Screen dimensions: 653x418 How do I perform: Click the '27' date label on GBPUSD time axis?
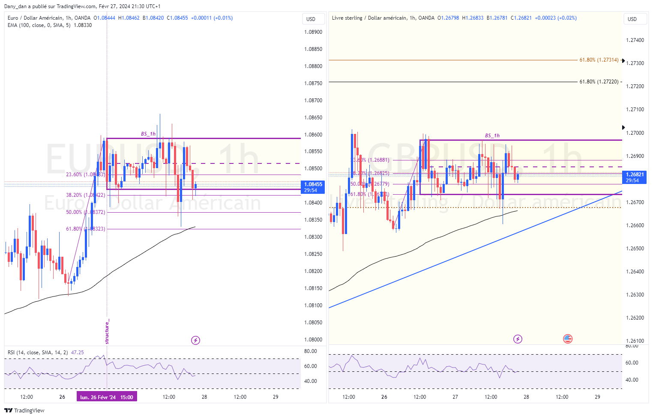coord(455,397)
